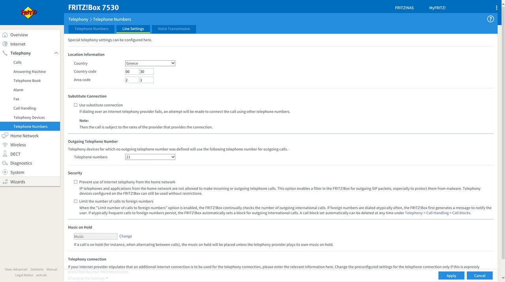Click the DECT base station icon
This screenshot has height=282, width=505.
point(5,154)
